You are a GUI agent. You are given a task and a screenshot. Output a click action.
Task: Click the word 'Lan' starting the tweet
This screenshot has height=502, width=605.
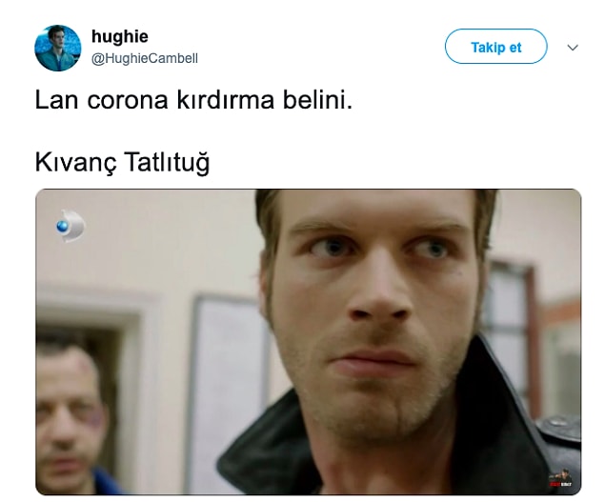(57, 100)
